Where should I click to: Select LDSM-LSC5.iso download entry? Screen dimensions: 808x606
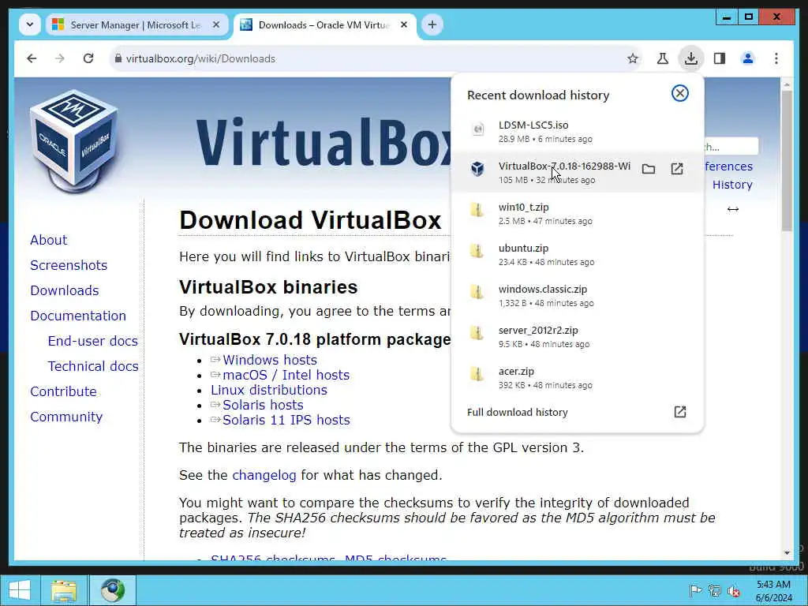tap(577, 132)
